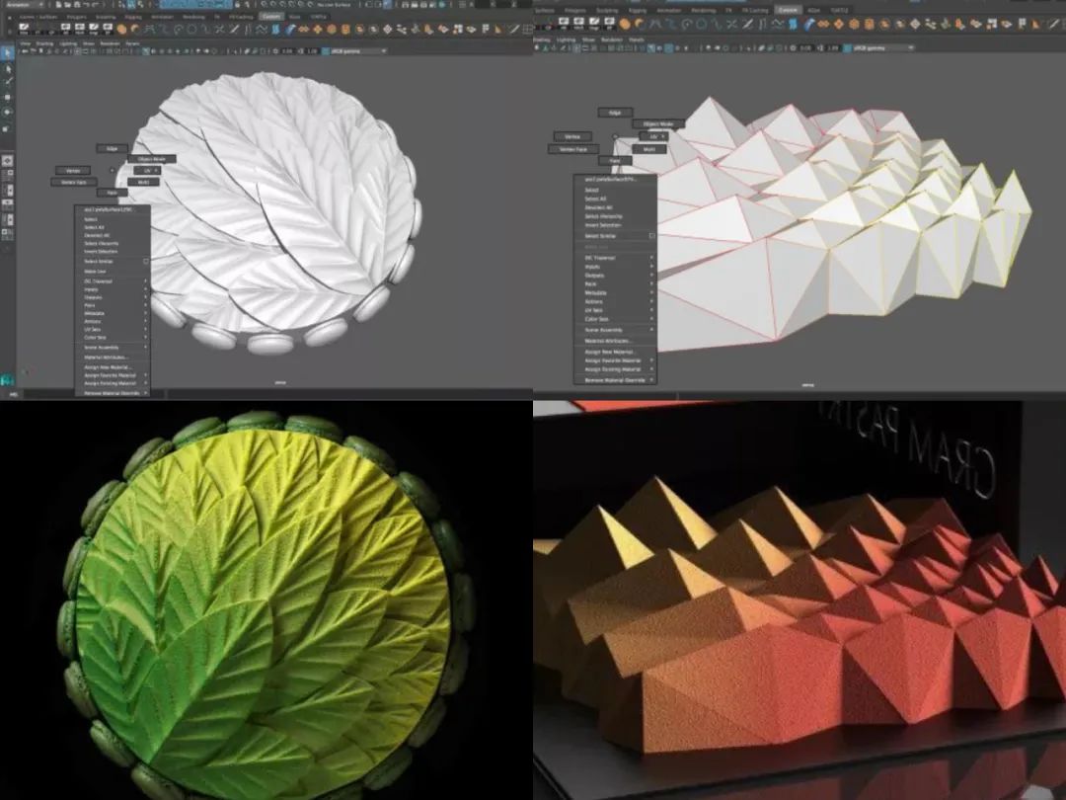Toggle Select Similar option box in right context menu
This screenshot has height=800, width=1066.
[x=652, y=236]
